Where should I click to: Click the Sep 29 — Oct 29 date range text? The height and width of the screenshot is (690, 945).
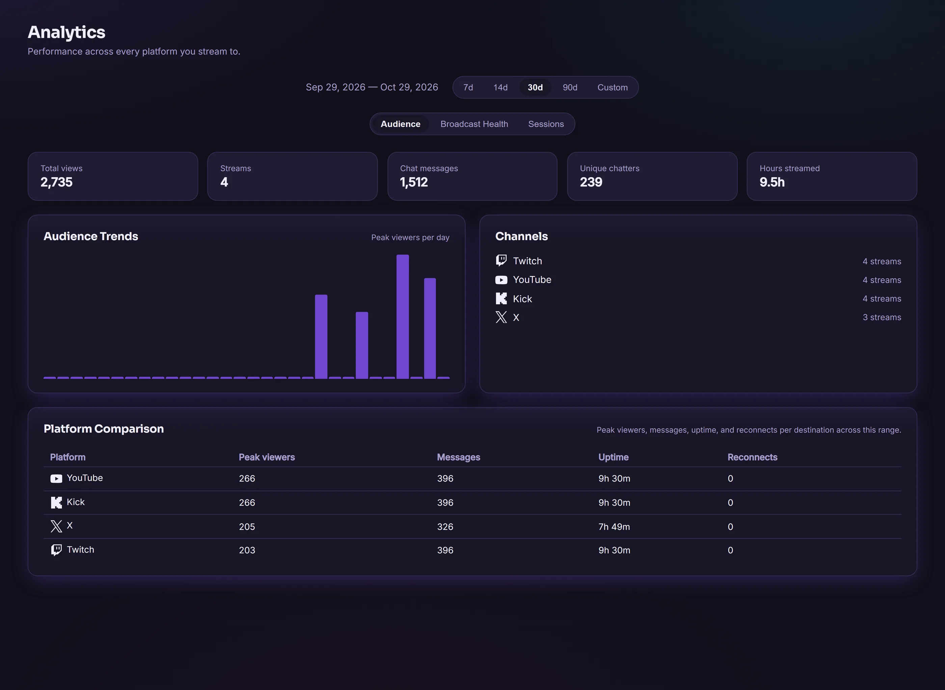(x=372, y=87)
